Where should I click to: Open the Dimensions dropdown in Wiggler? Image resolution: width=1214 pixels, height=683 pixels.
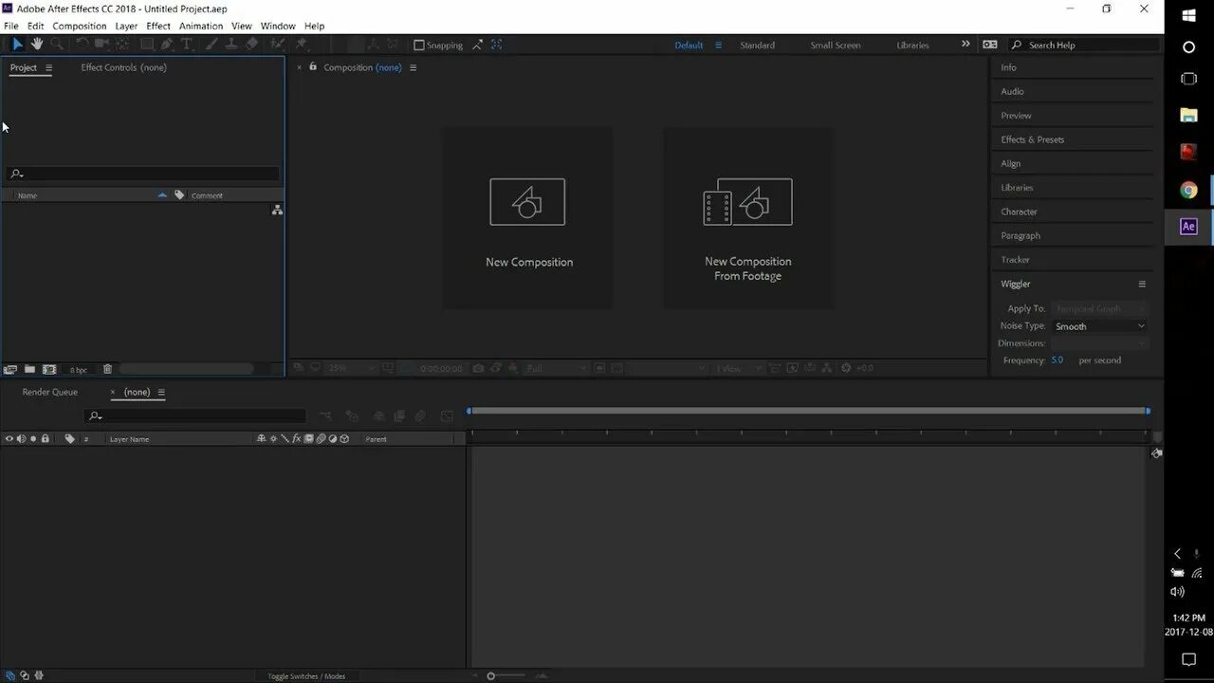1099,343
